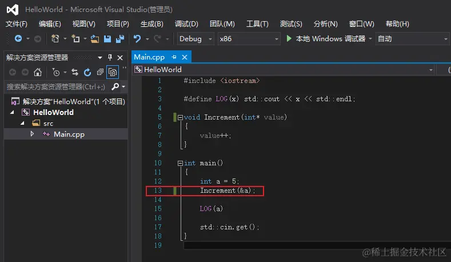451x262 pixels.
Task: Collapse the Increment function code block
Action: pyautogui.click(x=180, y=117)
